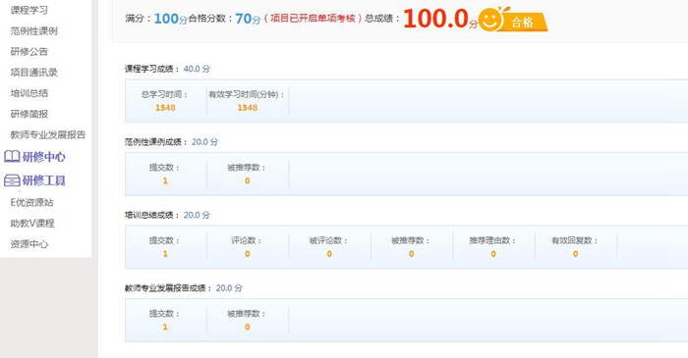Click 有效回复数 value in 培训总结成绩

pyautogui.click(x=576, y=254)
